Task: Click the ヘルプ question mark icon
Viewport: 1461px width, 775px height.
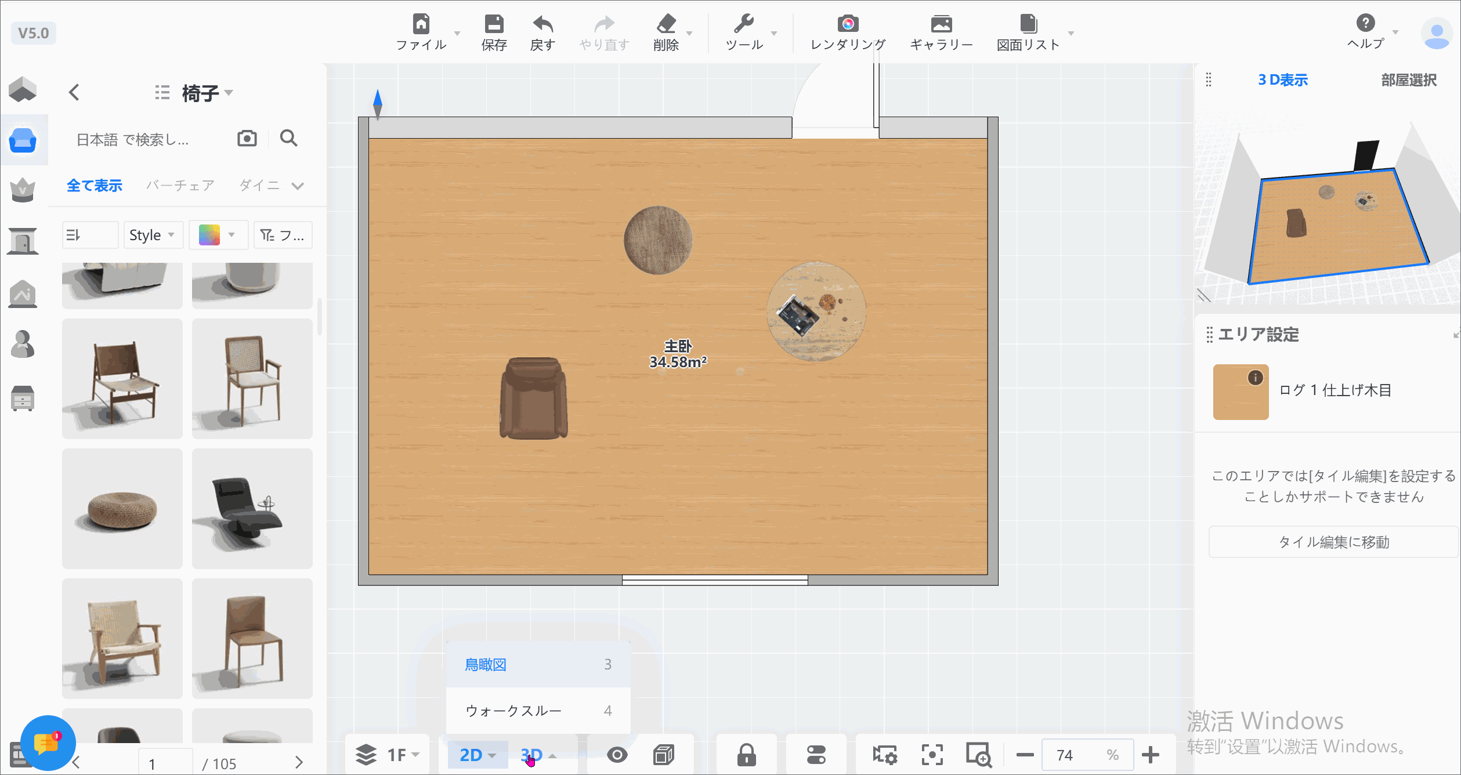Action: point(1365,23)
